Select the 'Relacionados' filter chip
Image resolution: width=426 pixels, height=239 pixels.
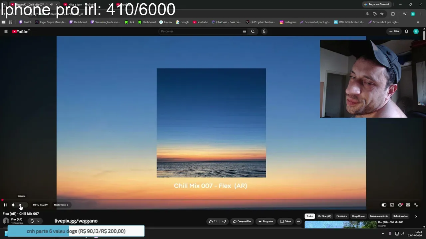coord(400,216)
